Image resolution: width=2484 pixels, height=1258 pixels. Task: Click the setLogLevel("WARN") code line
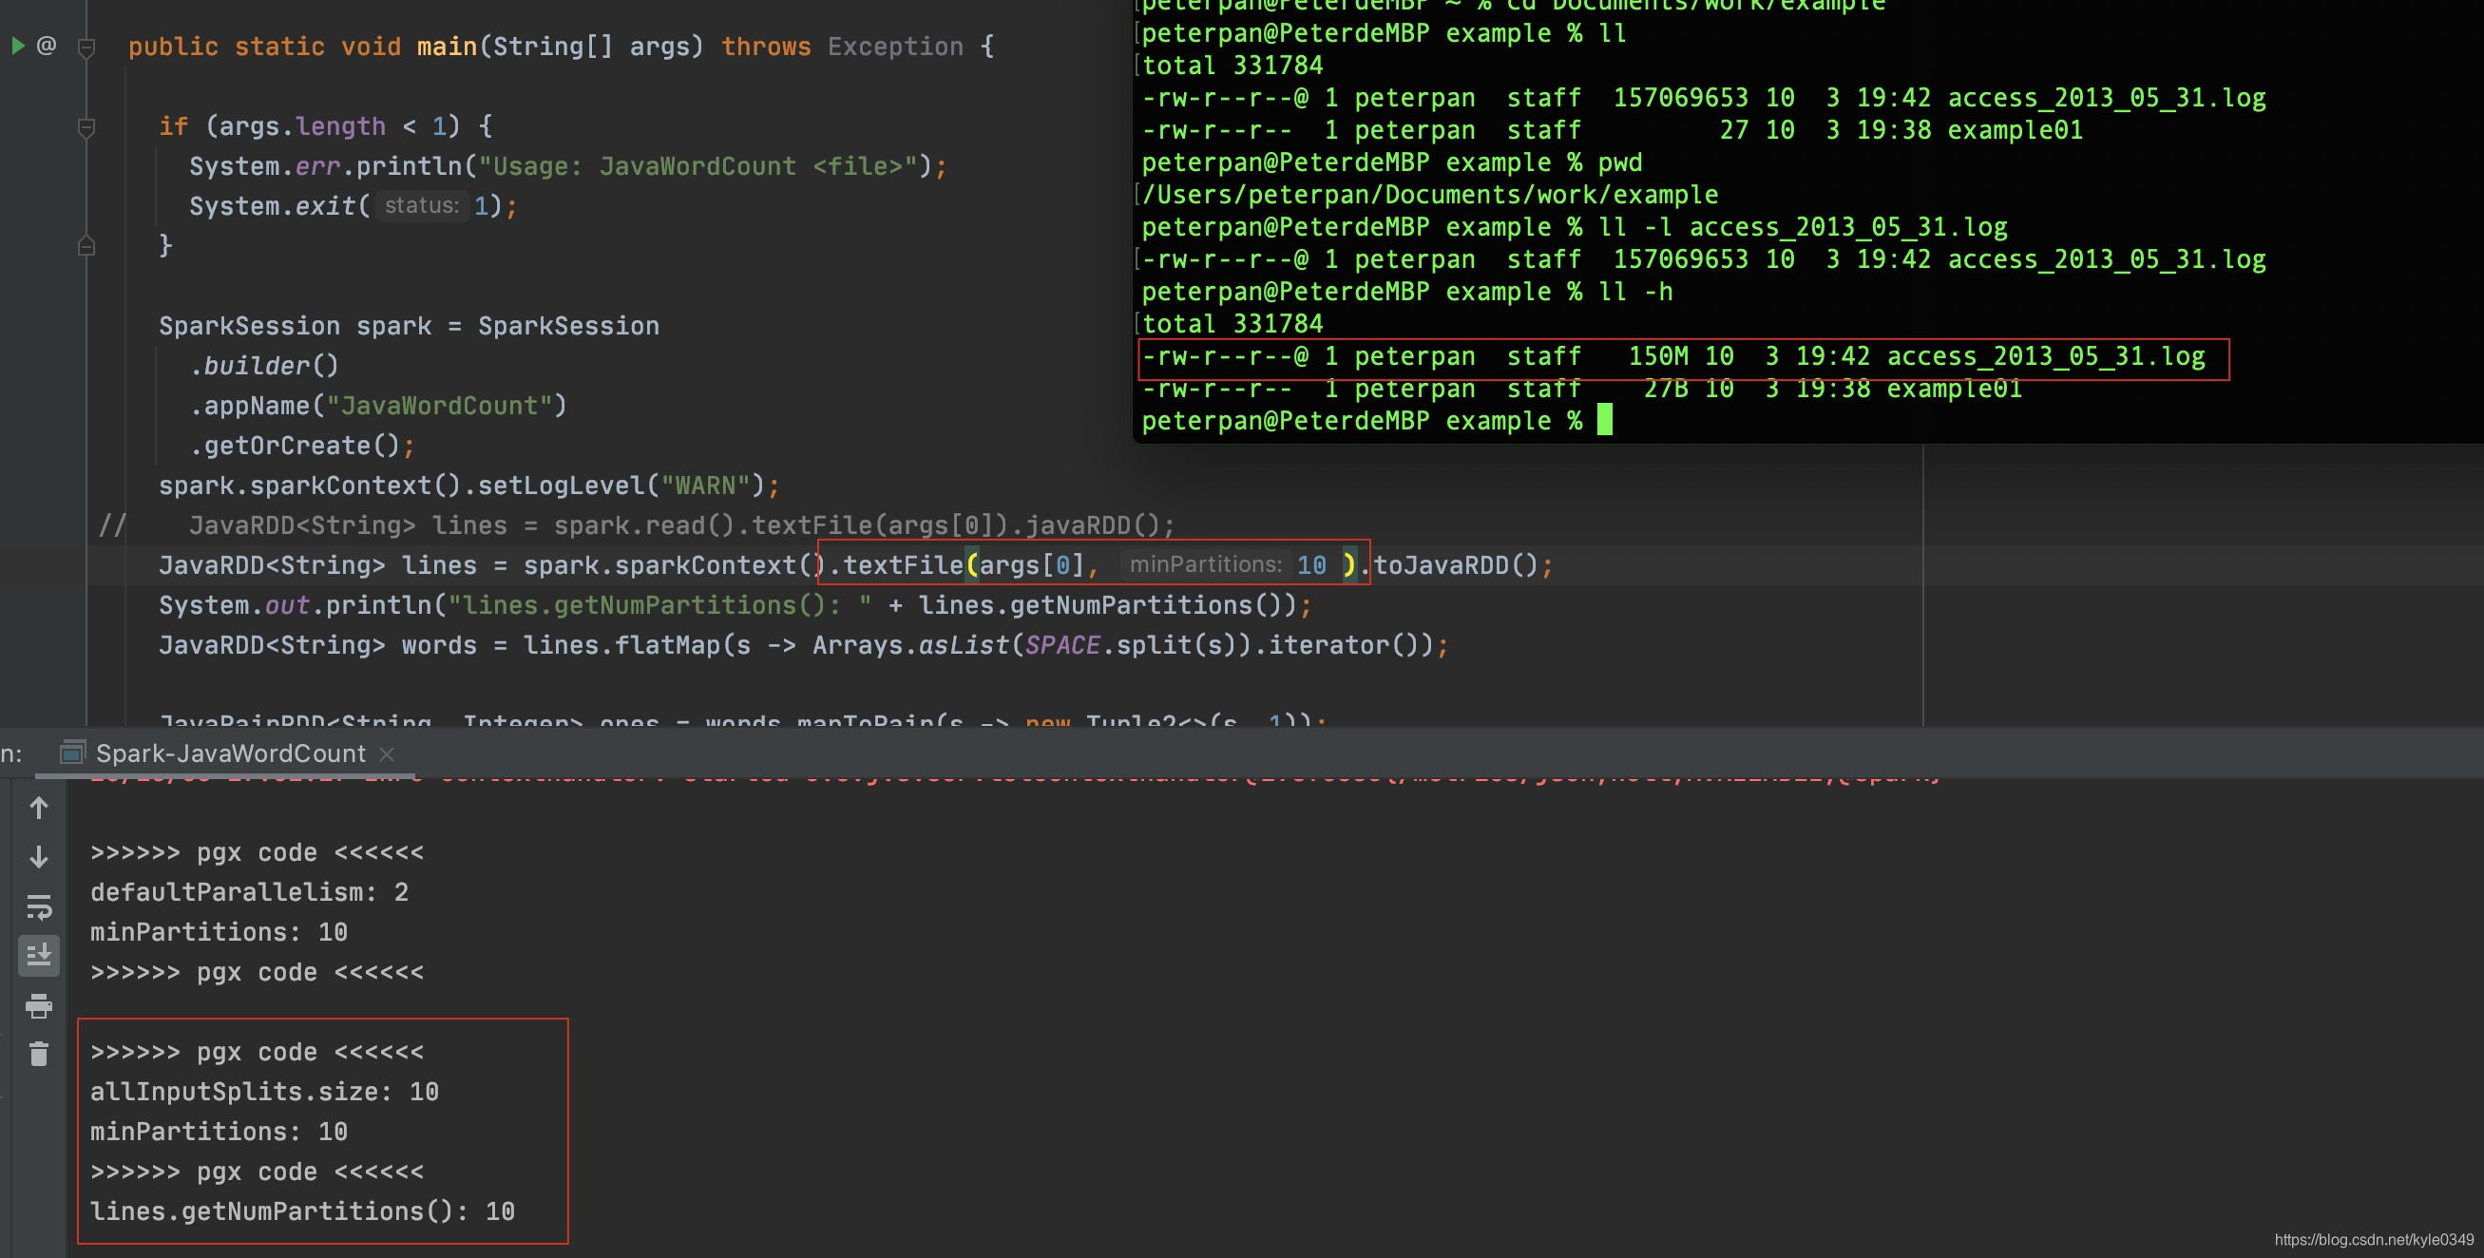pyautogui.click(x=468, y=485)
